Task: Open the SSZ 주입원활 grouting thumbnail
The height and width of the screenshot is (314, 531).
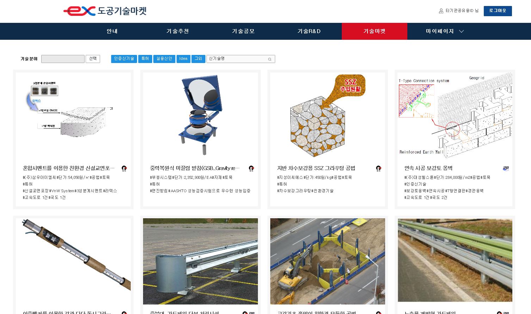Action: tap(327, 115)
